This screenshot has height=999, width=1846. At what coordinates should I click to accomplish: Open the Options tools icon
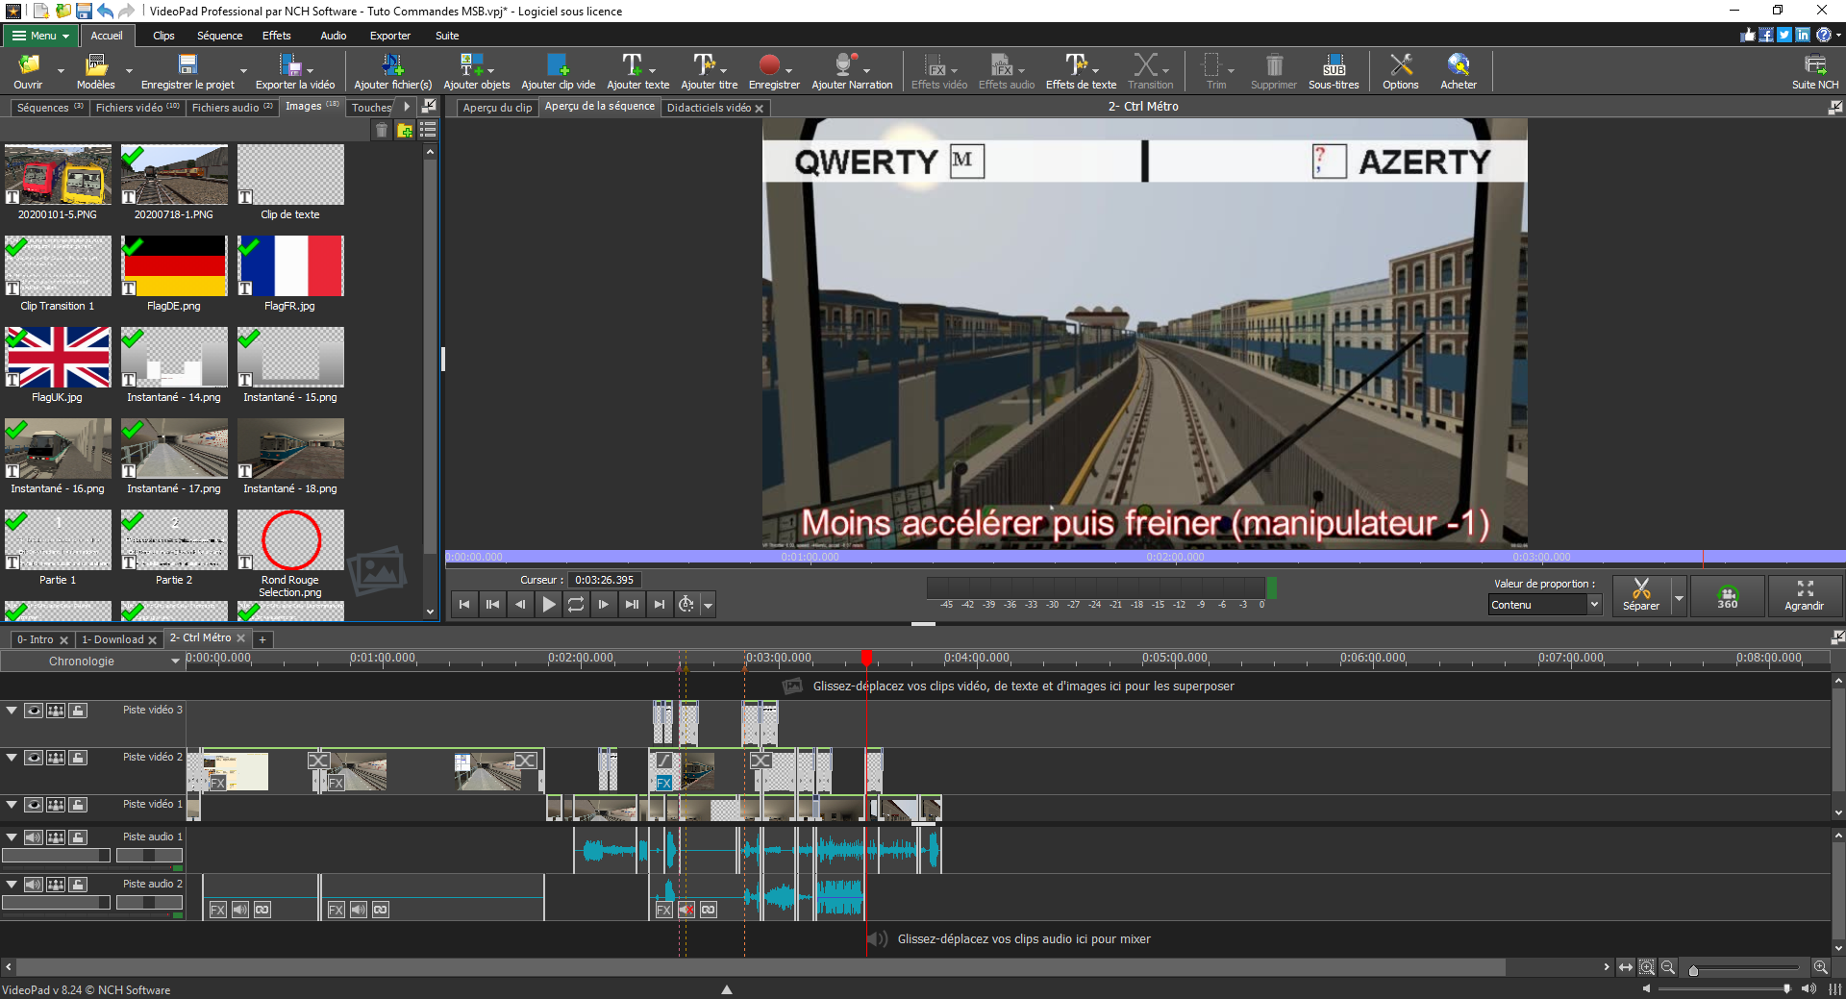(x=1400, y=65)
